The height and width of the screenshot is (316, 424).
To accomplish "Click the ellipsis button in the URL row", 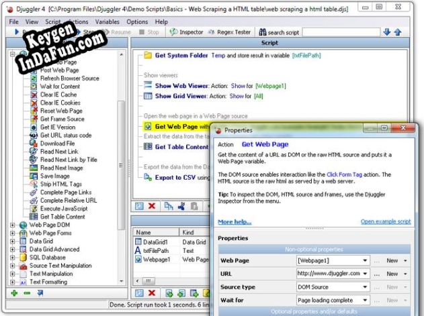I will (x=377, y=274).
